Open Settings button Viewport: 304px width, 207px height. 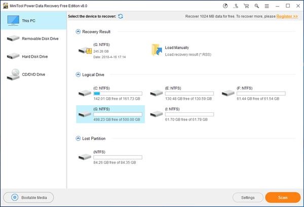248,197
